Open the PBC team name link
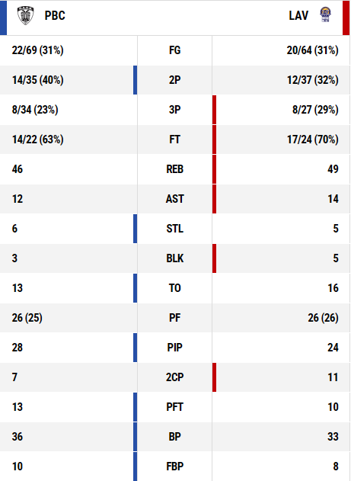Image resolution: width=351 pixels, height=481 pixels. click(55, 16)
